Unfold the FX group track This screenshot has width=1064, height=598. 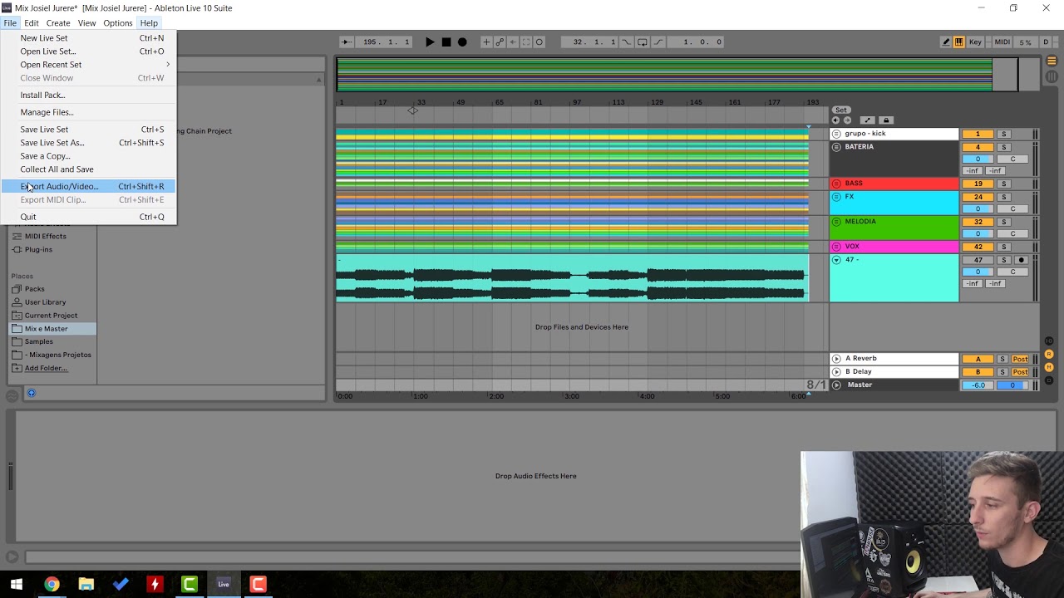pyautogui.click(x=836, y=197)
